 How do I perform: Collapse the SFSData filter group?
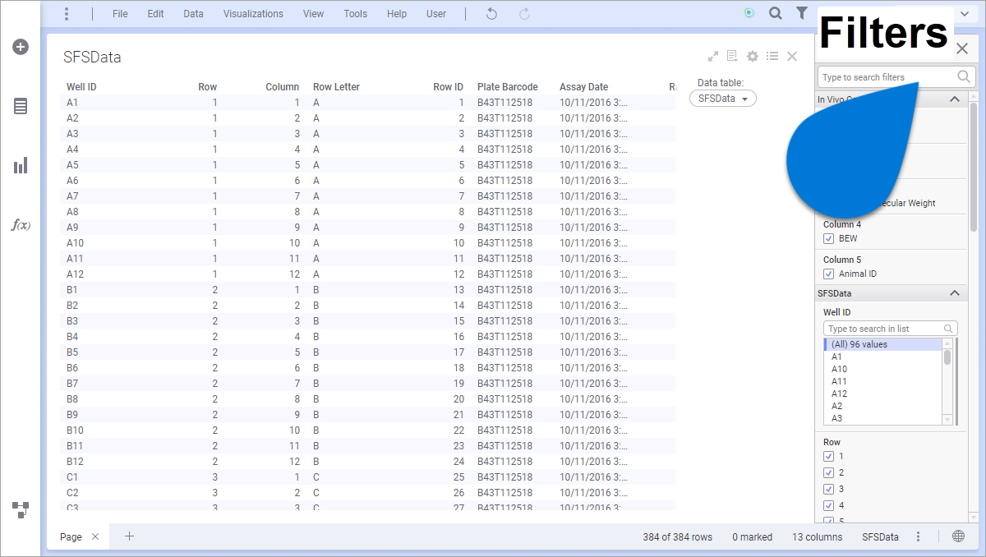point(954,293)
